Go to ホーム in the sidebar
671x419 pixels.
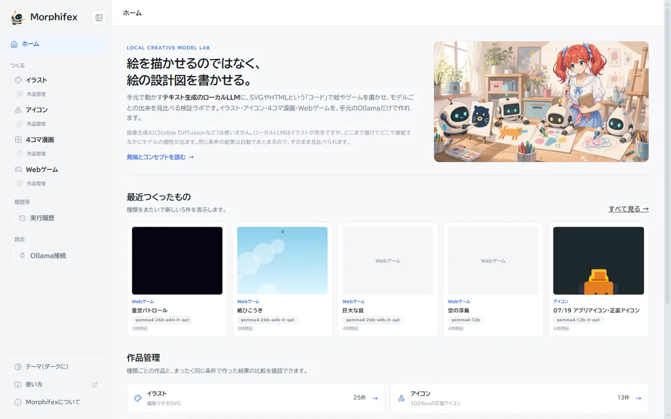pyautogui.click(x=56, y=44)
